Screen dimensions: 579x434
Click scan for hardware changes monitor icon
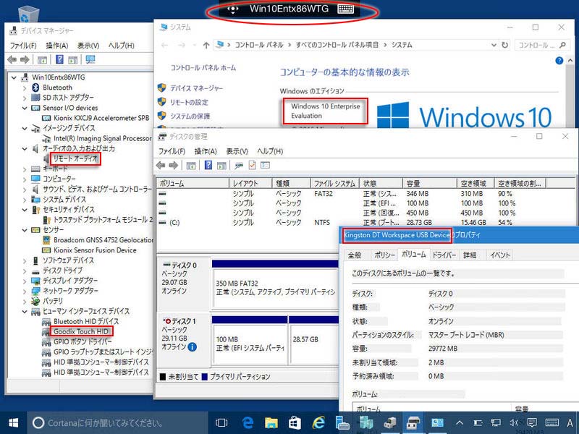[x=90, y=59]
